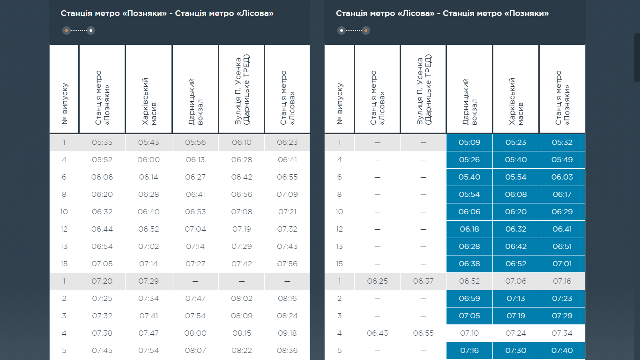Click the 06:23 arrival cell
The height and width of the screenshot is (360, 640).
point(287,142)
